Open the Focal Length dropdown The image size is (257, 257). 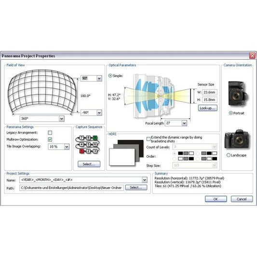pos(184,123)
